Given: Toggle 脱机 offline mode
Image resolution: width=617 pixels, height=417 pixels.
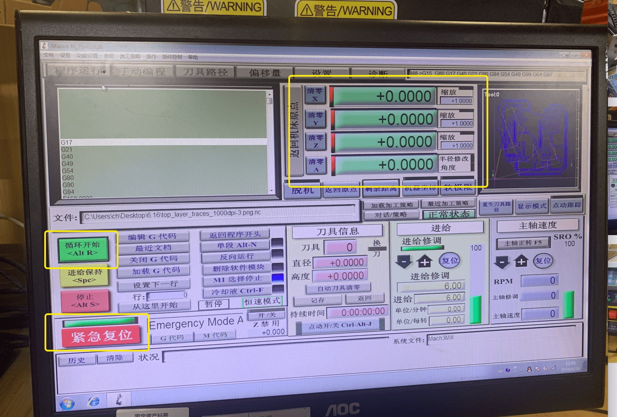Looking at the screenshot, I should click(x=303, y=190).
